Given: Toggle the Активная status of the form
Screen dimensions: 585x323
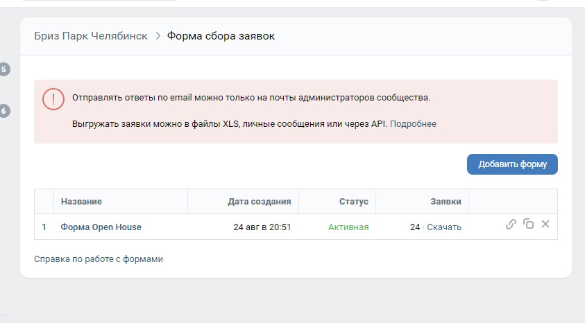Looking at the screenshot, I should coord(348,227).
